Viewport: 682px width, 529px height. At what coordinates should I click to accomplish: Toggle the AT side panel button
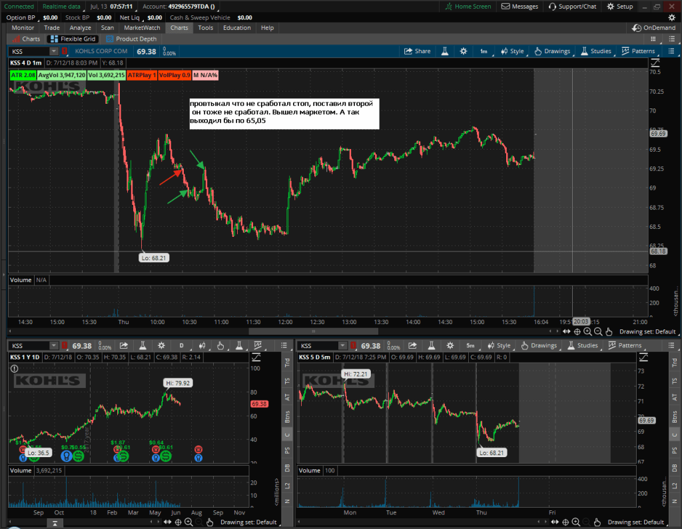click(x=675, y=398)
